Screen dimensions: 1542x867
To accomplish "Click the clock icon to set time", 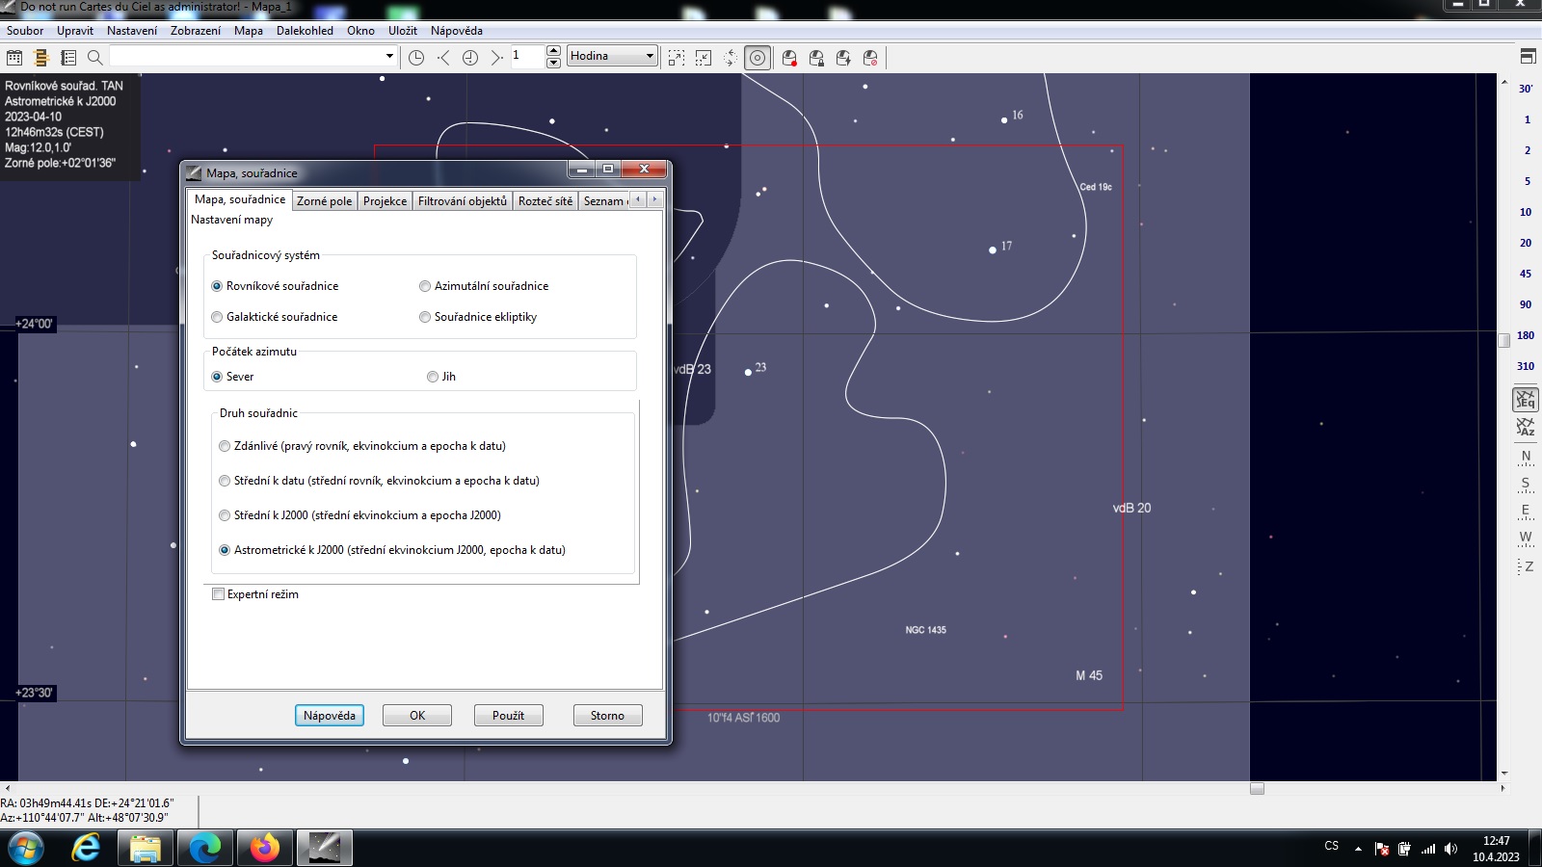I will (416, 58).
